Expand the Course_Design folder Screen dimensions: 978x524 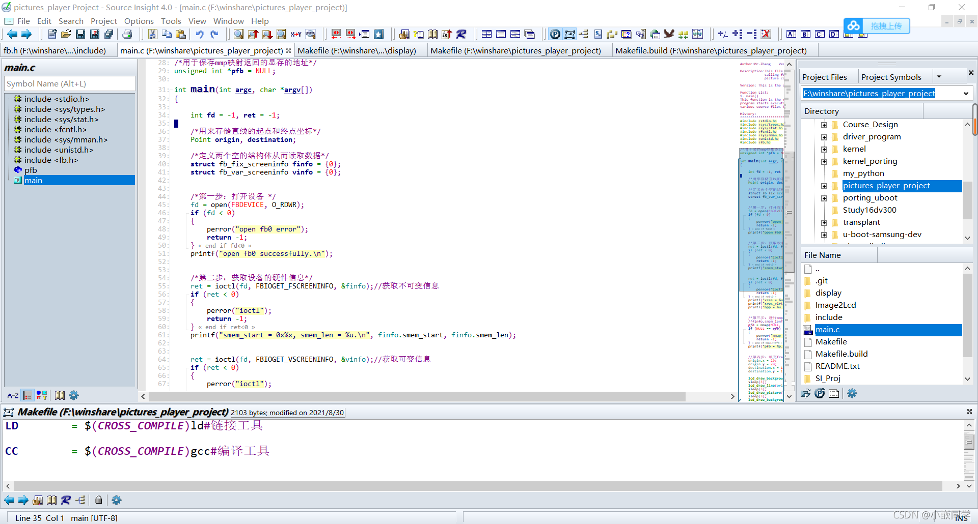click(824, 125)
